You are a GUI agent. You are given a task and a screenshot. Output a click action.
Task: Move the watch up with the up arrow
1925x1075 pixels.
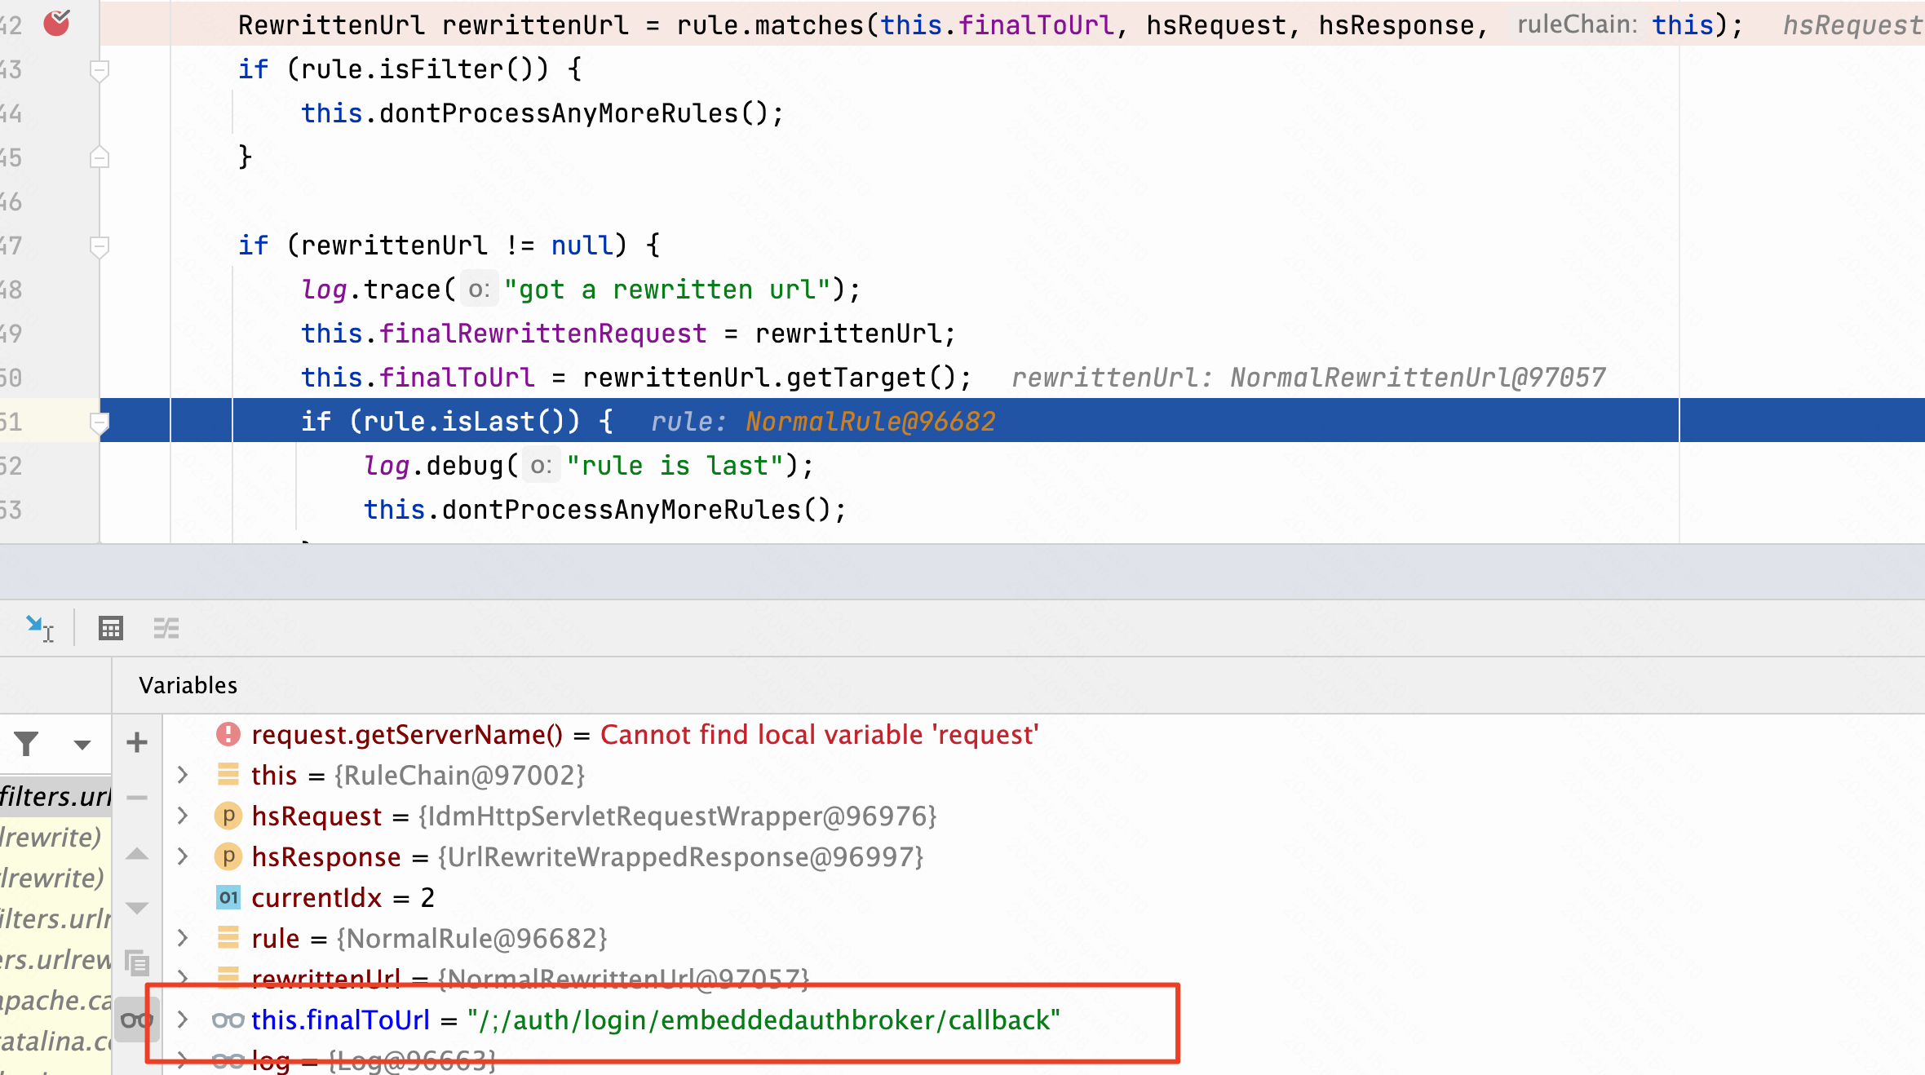137,854
